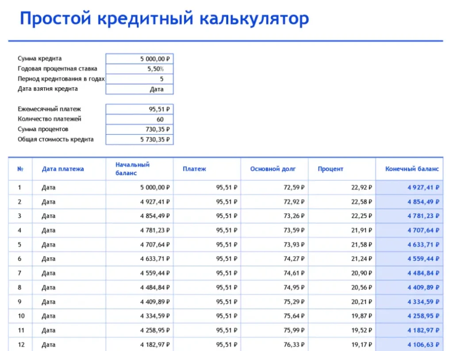The image size is (453, 351).
Task: Select the monthly payment value 95,51 ₽ in summary
Action: tap(139, 109)
